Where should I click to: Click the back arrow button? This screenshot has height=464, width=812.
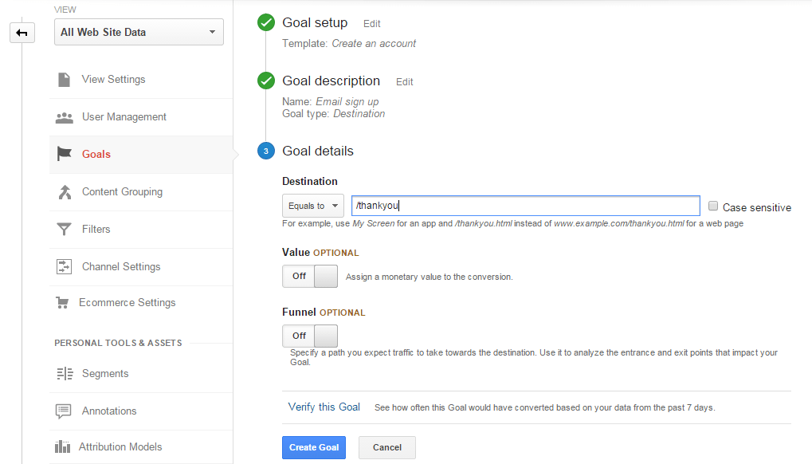pyautogui.click(x=22, y=33)
